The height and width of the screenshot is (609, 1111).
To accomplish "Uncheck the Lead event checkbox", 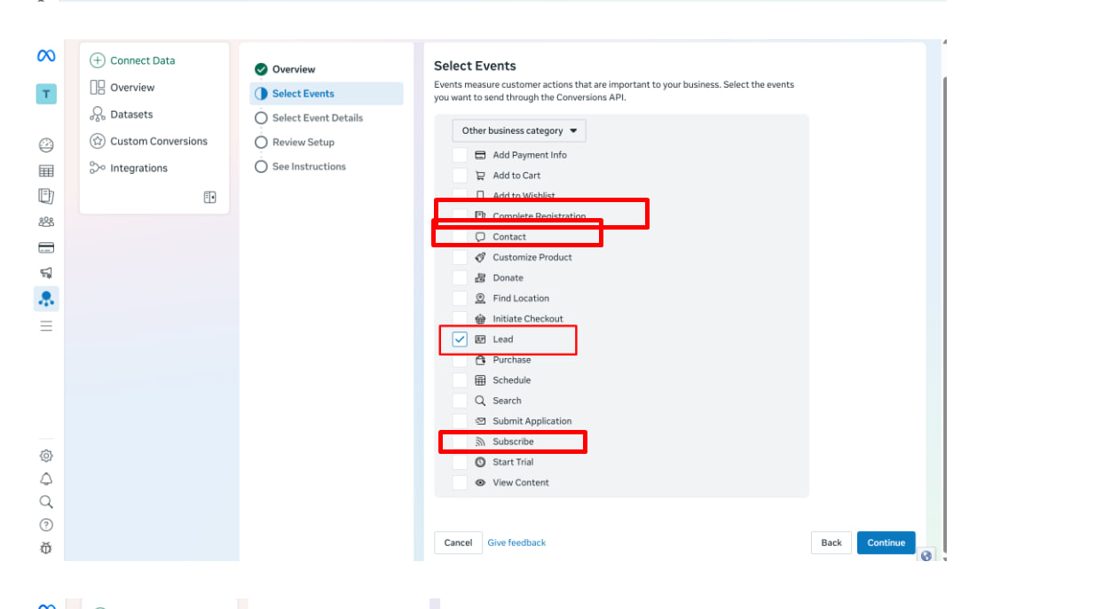I will 460,340.
